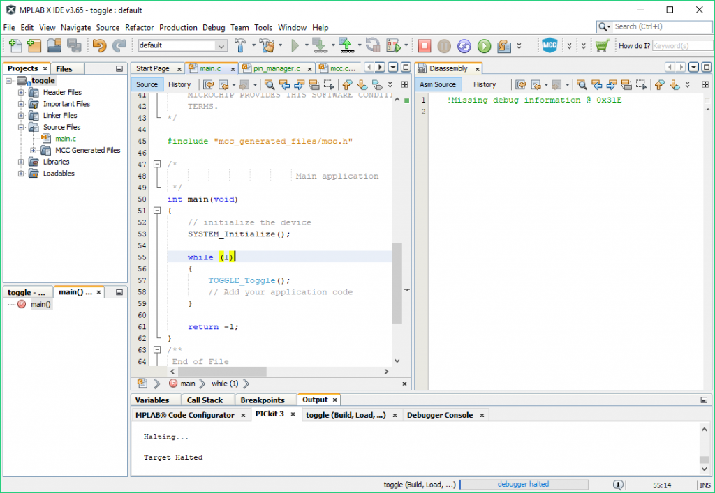The width and height of the screenshot is (715, 493).
Task: Open the Breakpoints tab
Action: [263, 400]
